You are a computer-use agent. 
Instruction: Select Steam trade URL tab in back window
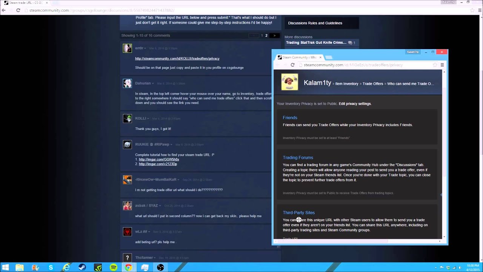[26, 3]
